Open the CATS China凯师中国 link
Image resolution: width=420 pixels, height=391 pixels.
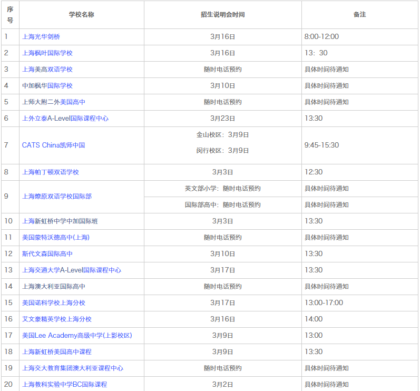point(54,145)
